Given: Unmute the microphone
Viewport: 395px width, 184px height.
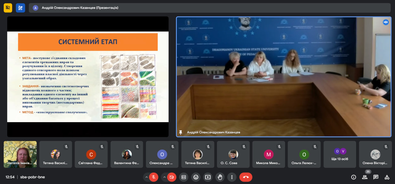Looking at the screenshot, I should click(154, 177).
